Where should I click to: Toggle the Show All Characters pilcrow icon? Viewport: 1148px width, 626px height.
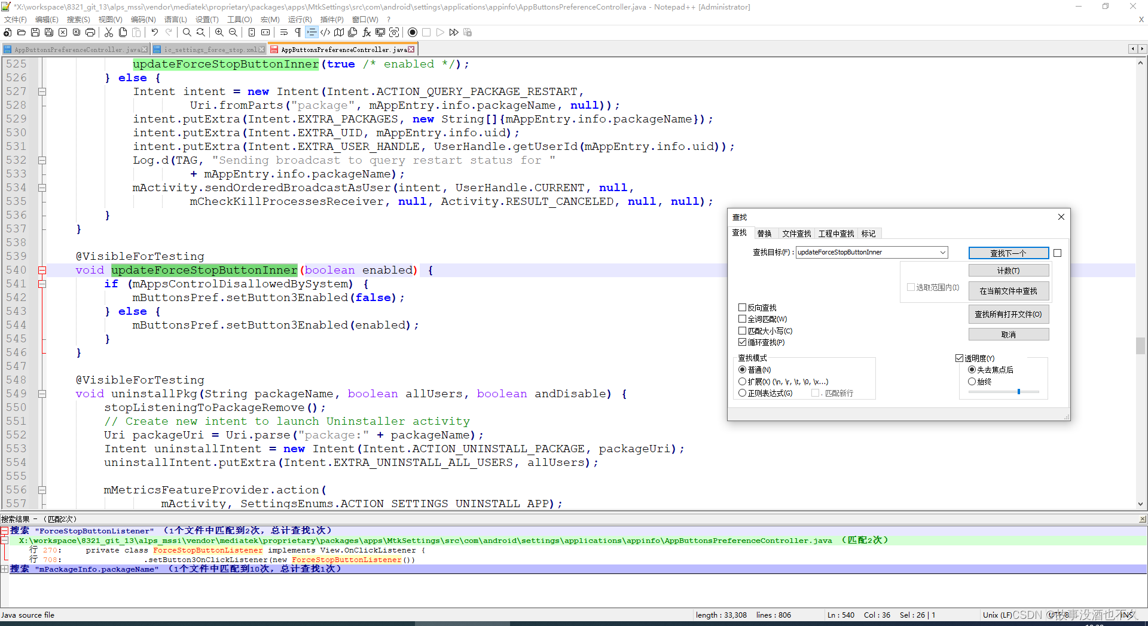tap(297, 32)
